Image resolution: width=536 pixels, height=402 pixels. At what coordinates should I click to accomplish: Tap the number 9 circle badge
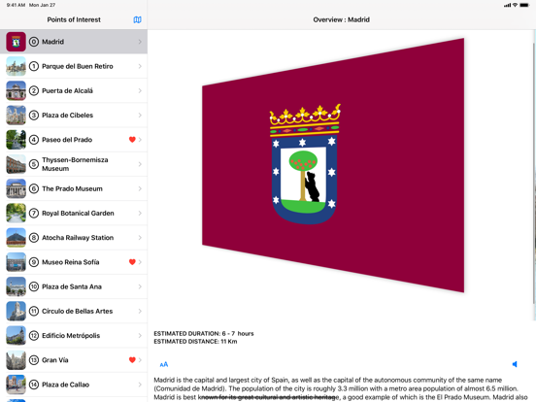(x=33, y=262)
